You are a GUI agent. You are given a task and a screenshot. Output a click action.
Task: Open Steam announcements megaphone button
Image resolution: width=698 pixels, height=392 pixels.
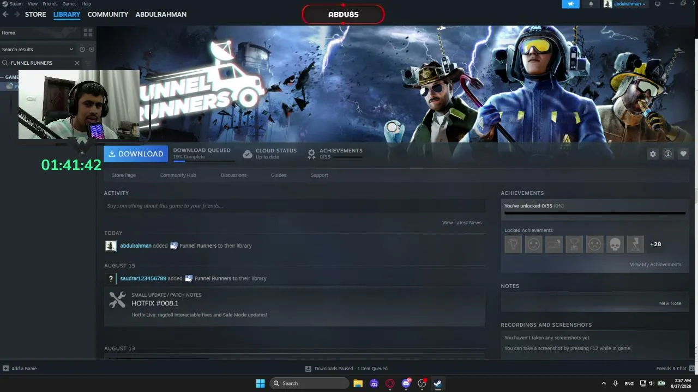[570, 4]
